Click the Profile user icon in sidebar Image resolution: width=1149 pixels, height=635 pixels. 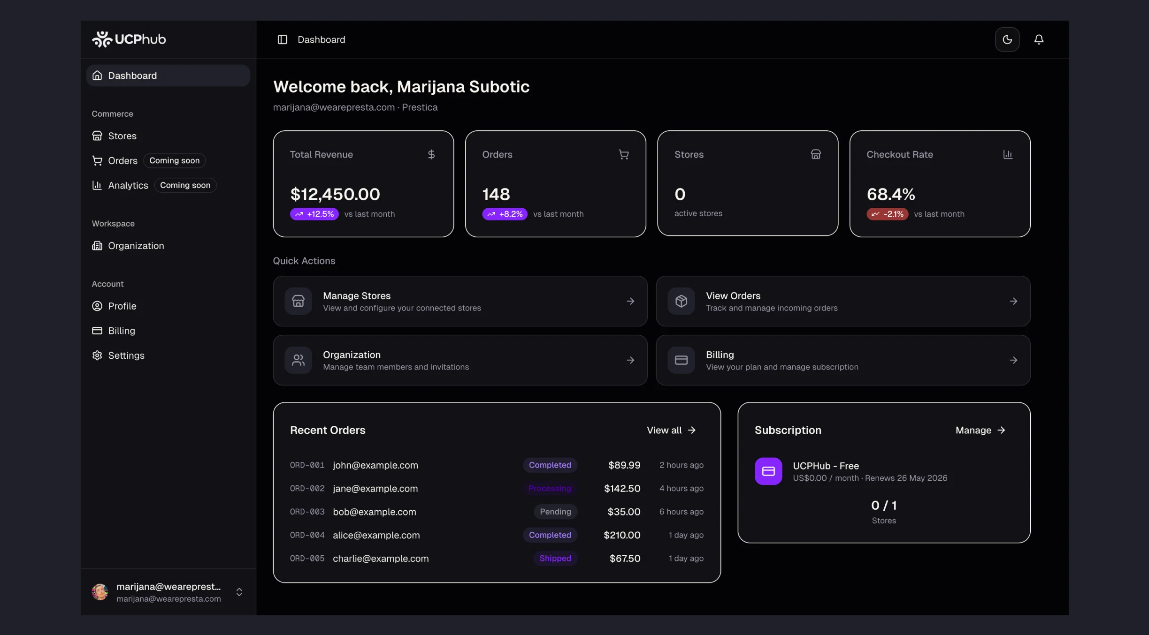(97, 306)
